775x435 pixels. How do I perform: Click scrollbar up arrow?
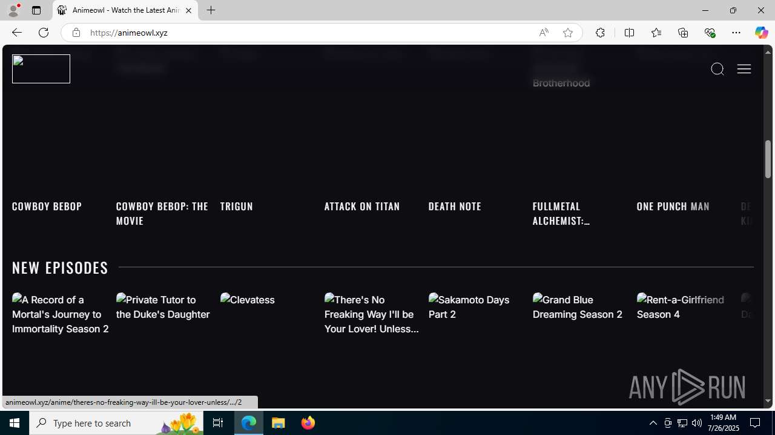coord(768,52)
